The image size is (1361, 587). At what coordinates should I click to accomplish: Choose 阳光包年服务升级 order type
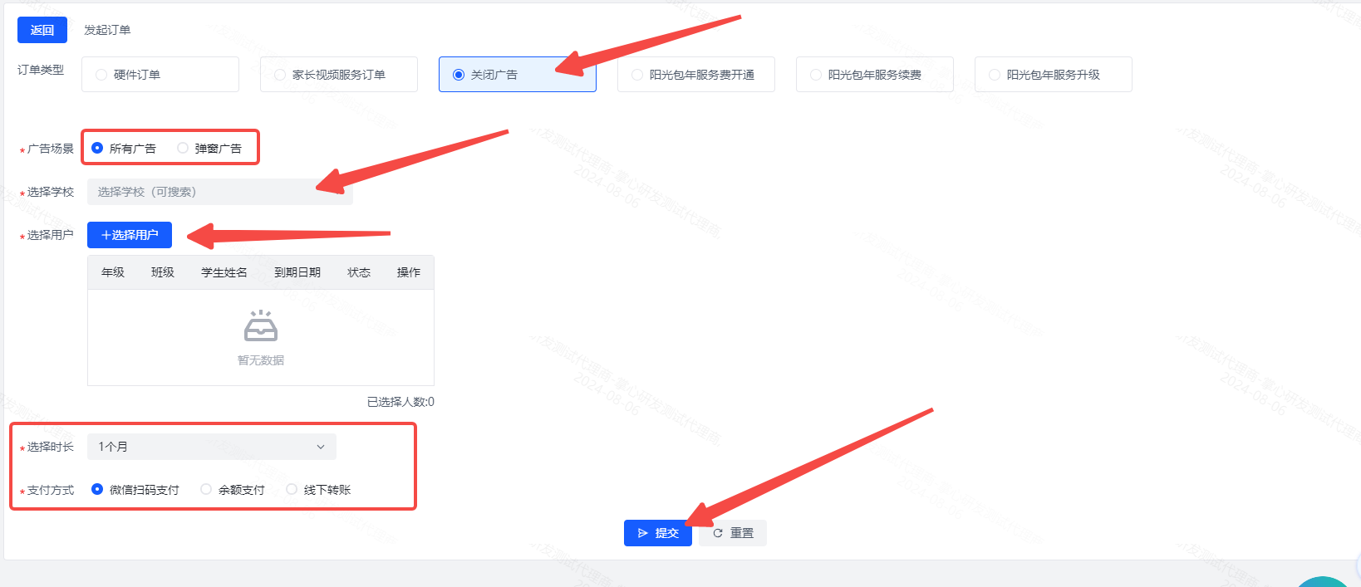[x=1053, y=75]
